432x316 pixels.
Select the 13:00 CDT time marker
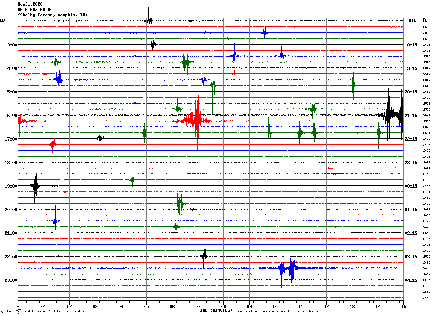tap(11, 45)
